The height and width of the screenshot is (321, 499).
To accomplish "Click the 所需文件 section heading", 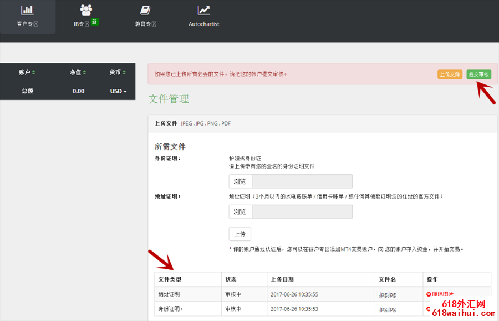I will point(170,147).
